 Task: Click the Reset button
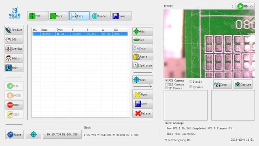point(14,134)
